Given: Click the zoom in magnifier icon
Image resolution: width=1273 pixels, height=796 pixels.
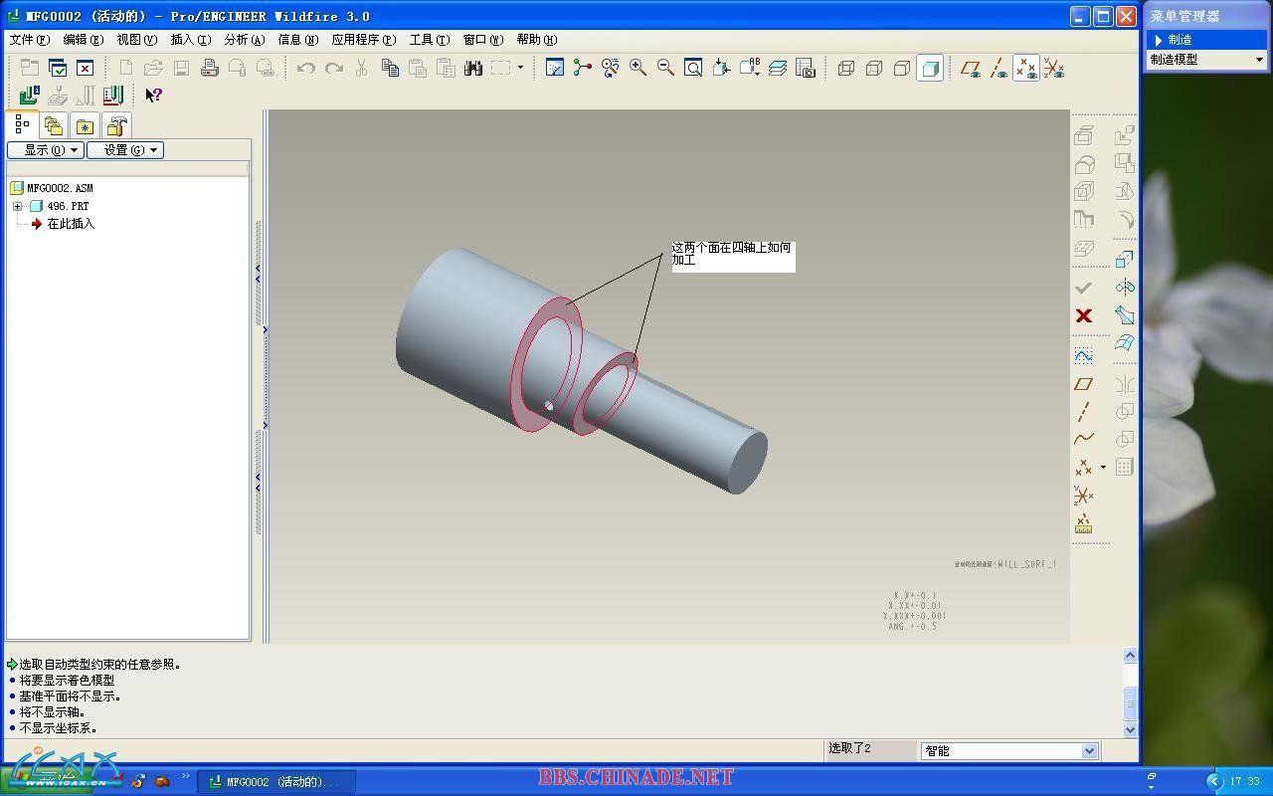Looking at the screenshot, I should (637, 68).
